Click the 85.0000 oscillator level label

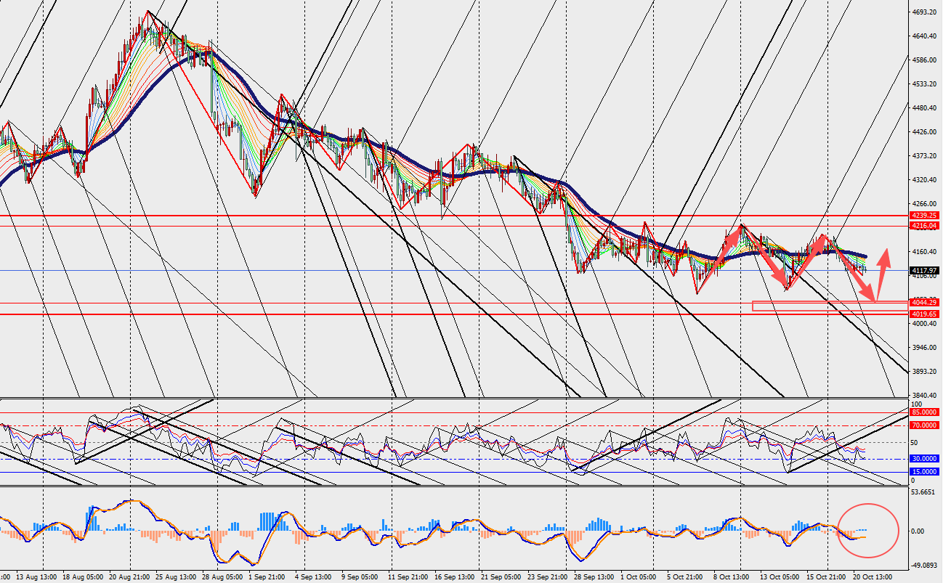[x=925, y=413]
